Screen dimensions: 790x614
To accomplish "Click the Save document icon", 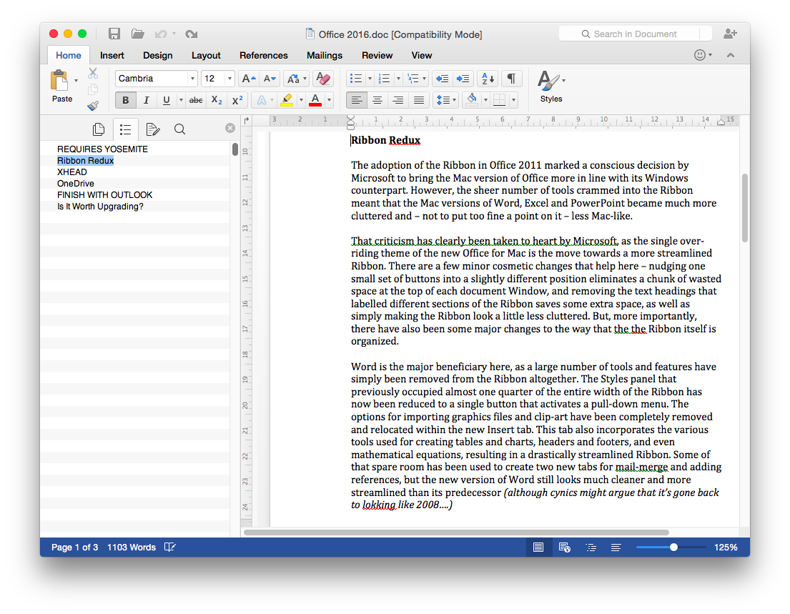I will click(x=114, y=34).
